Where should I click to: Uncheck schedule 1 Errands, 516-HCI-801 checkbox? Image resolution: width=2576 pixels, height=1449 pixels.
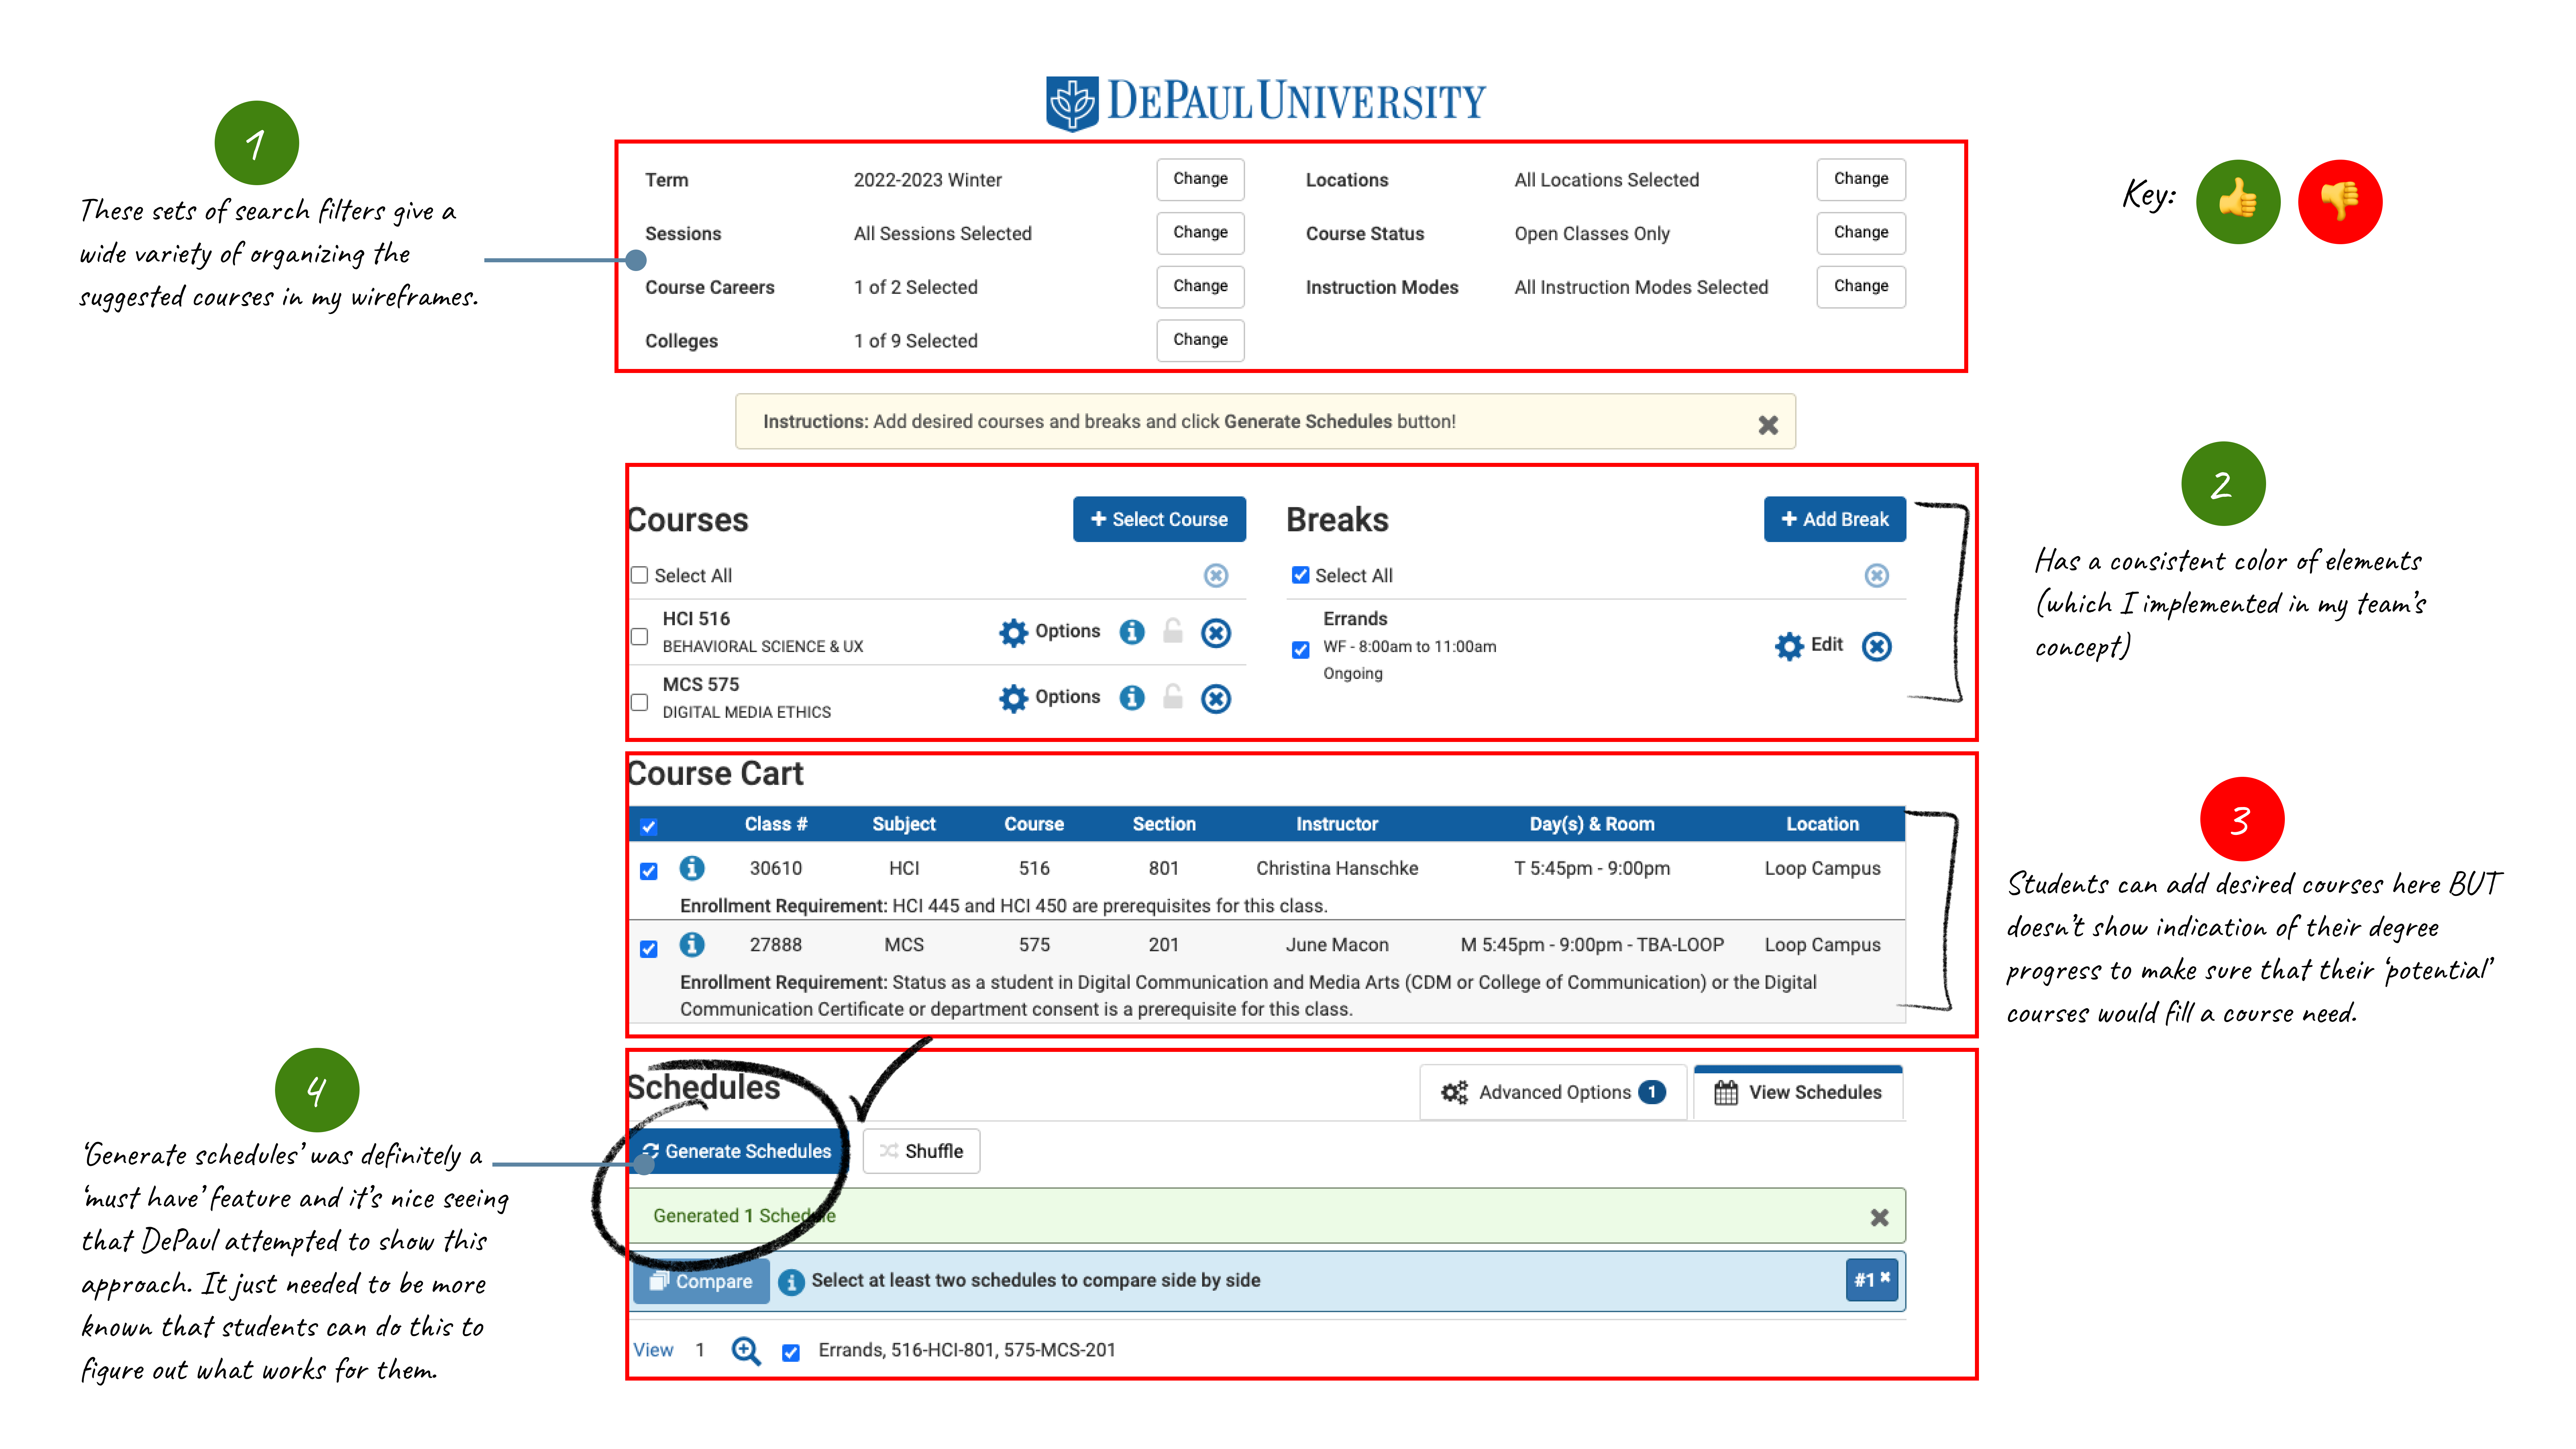click(x=791, y=1353)
